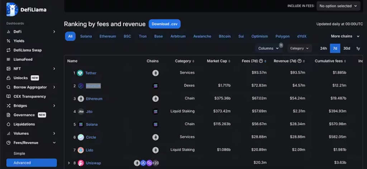Screen dimensions: 367x169
Task: Open the More chains dropdown
Action: [345, 36]
